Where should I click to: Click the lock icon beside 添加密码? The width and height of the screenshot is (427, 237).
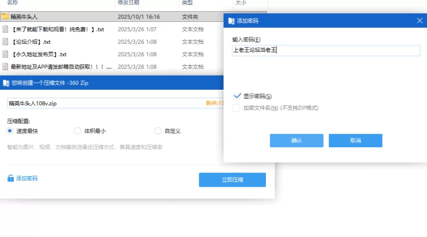(10, 178)
